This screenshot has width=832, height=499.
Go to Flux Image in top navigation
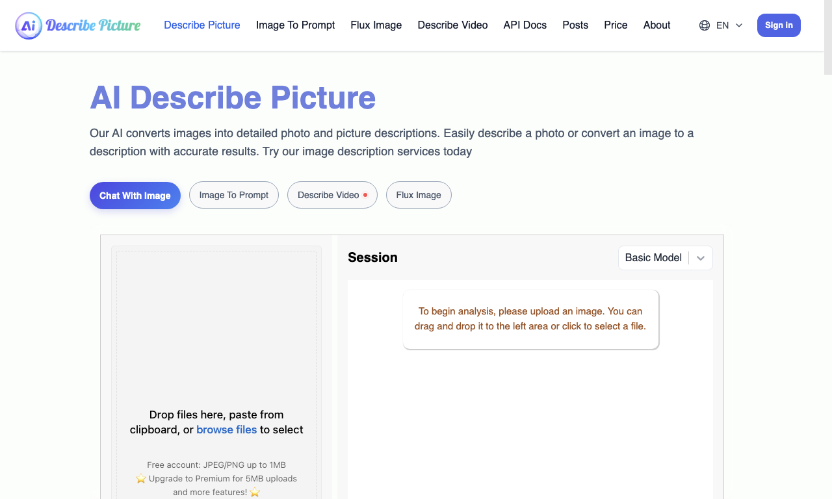pos(376,25)
